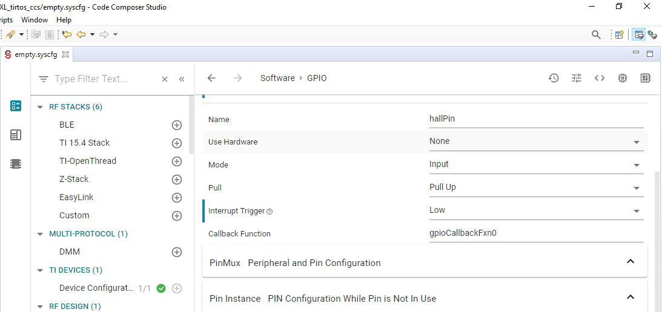Image resolution: width=662 pixels, height=312 pixels.
Task: Collapse the module list panel
Action: (181, 79)
